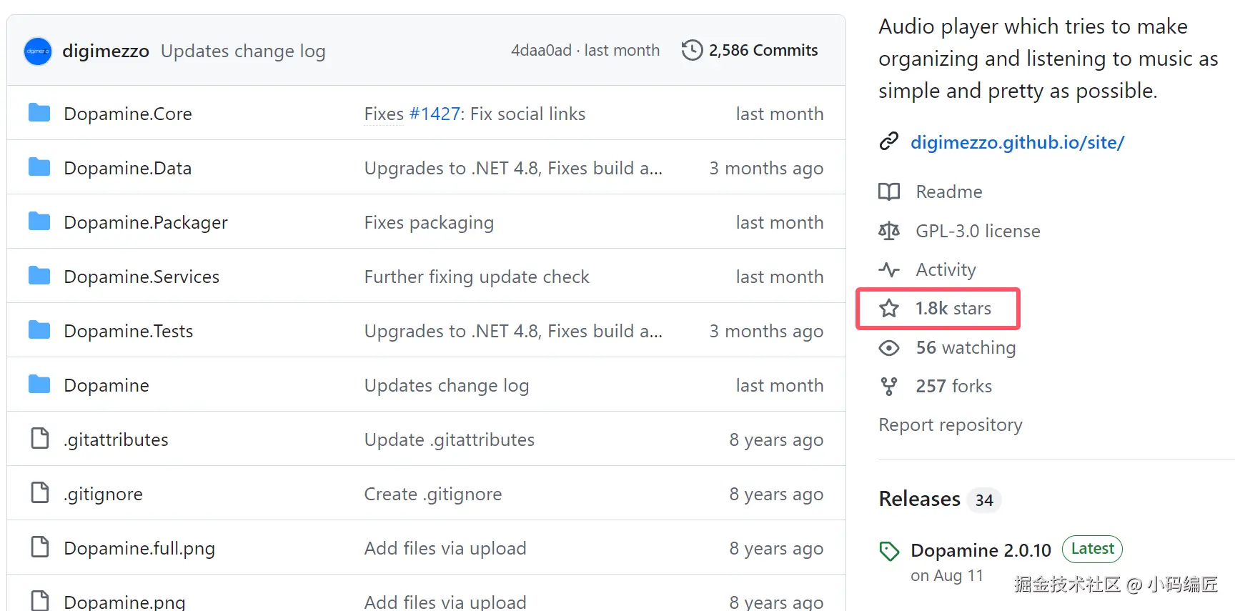
Task: Click the fork icon beside 257 forks
Action: click(889, 387)
